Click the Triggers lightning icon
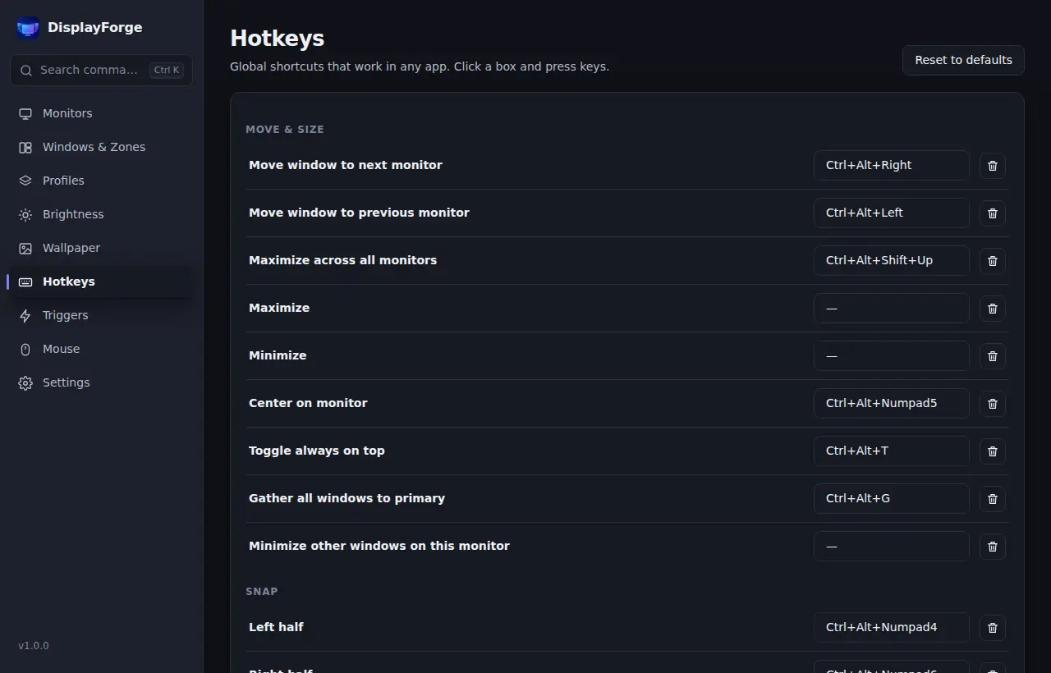 25,315
